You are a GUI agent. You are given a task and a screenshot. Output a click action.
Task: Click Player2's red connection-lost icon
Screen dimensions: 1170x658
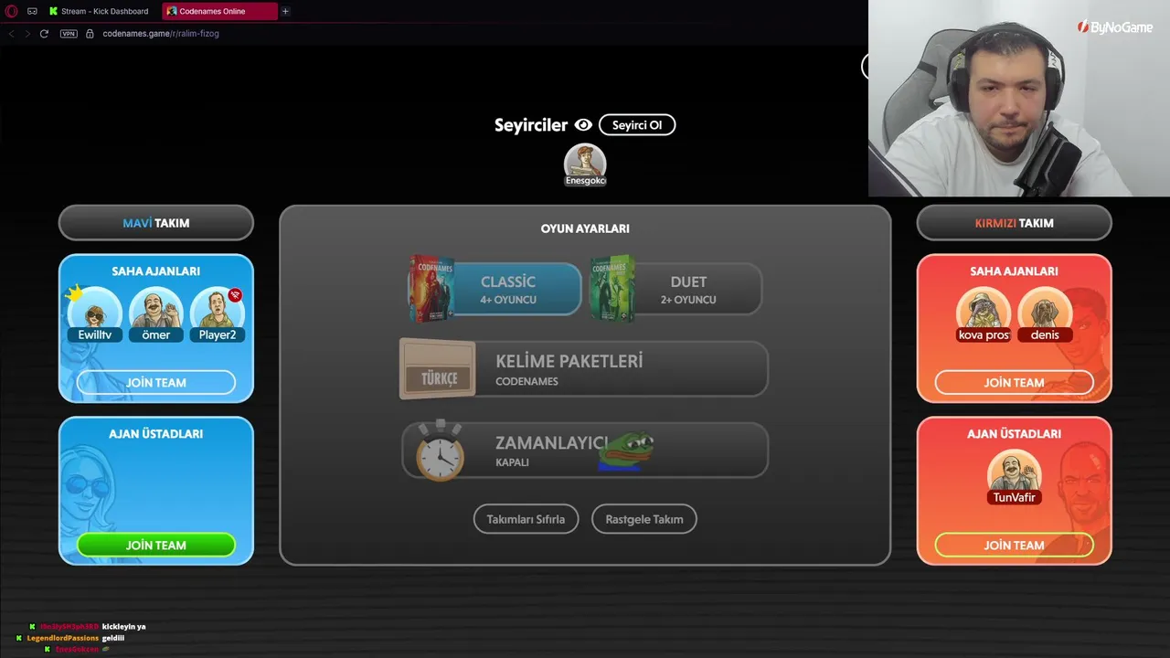click(x=235, y=295)
